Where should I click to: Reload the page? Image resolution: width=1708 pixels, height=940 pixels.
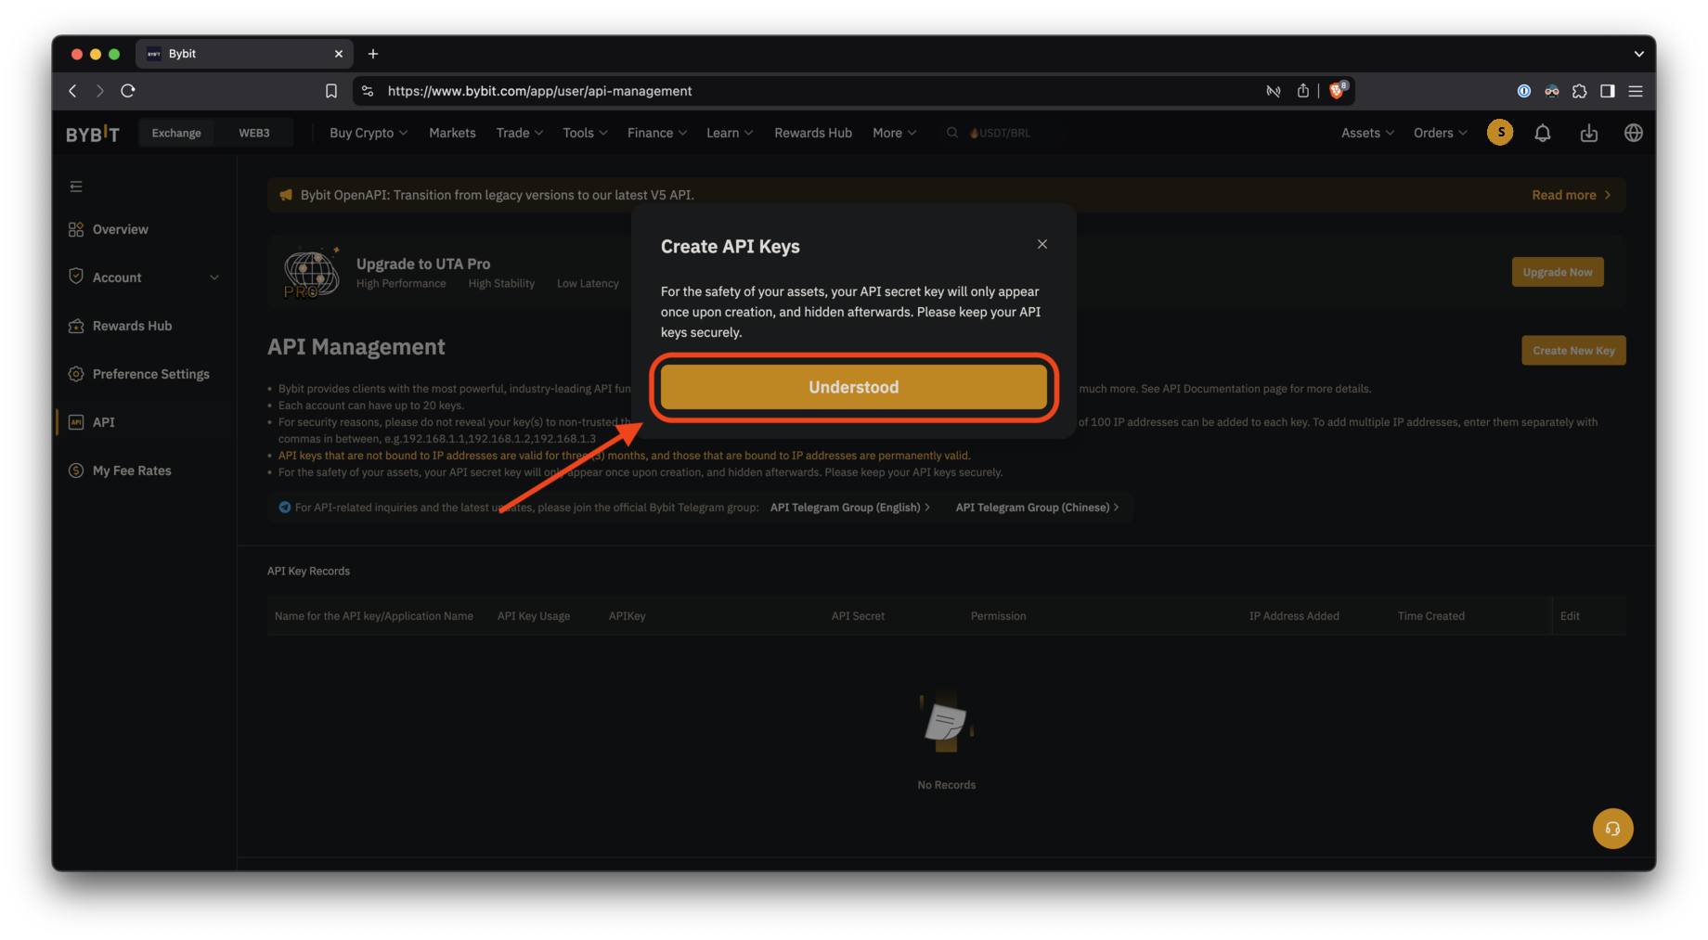tap(128, 91)
